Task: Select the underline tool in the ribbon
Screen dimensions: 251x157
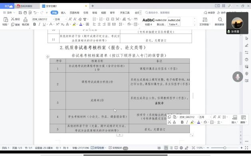Action: click(44, 24)
